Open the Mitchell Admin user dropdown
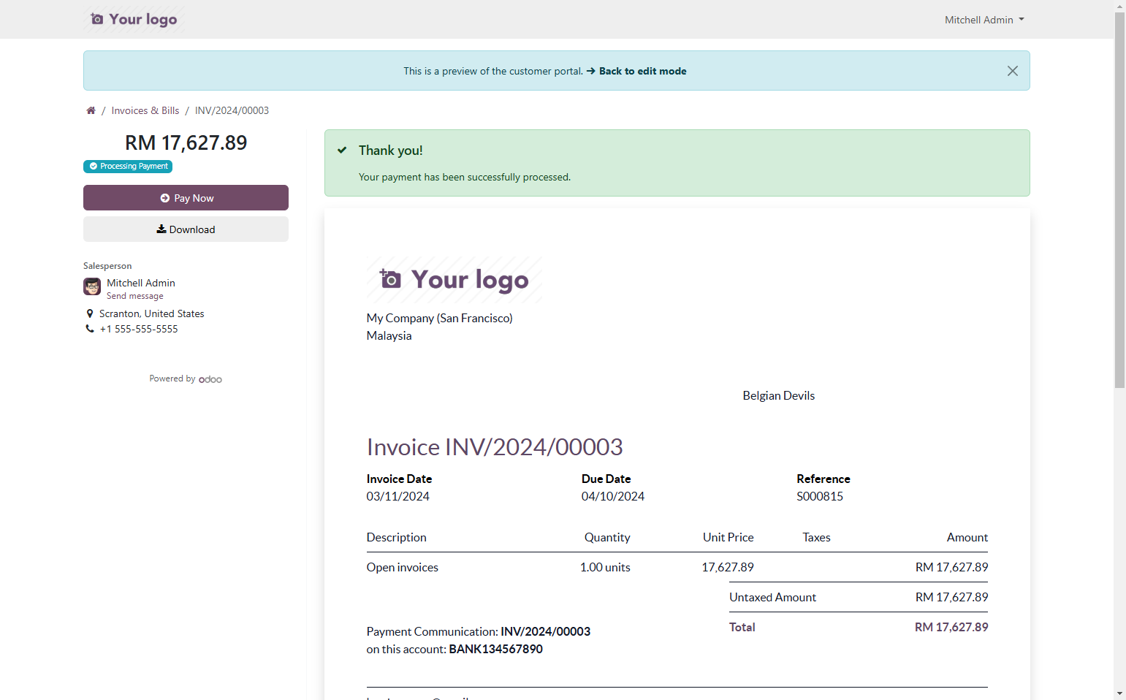 click(x=984, y=20)
